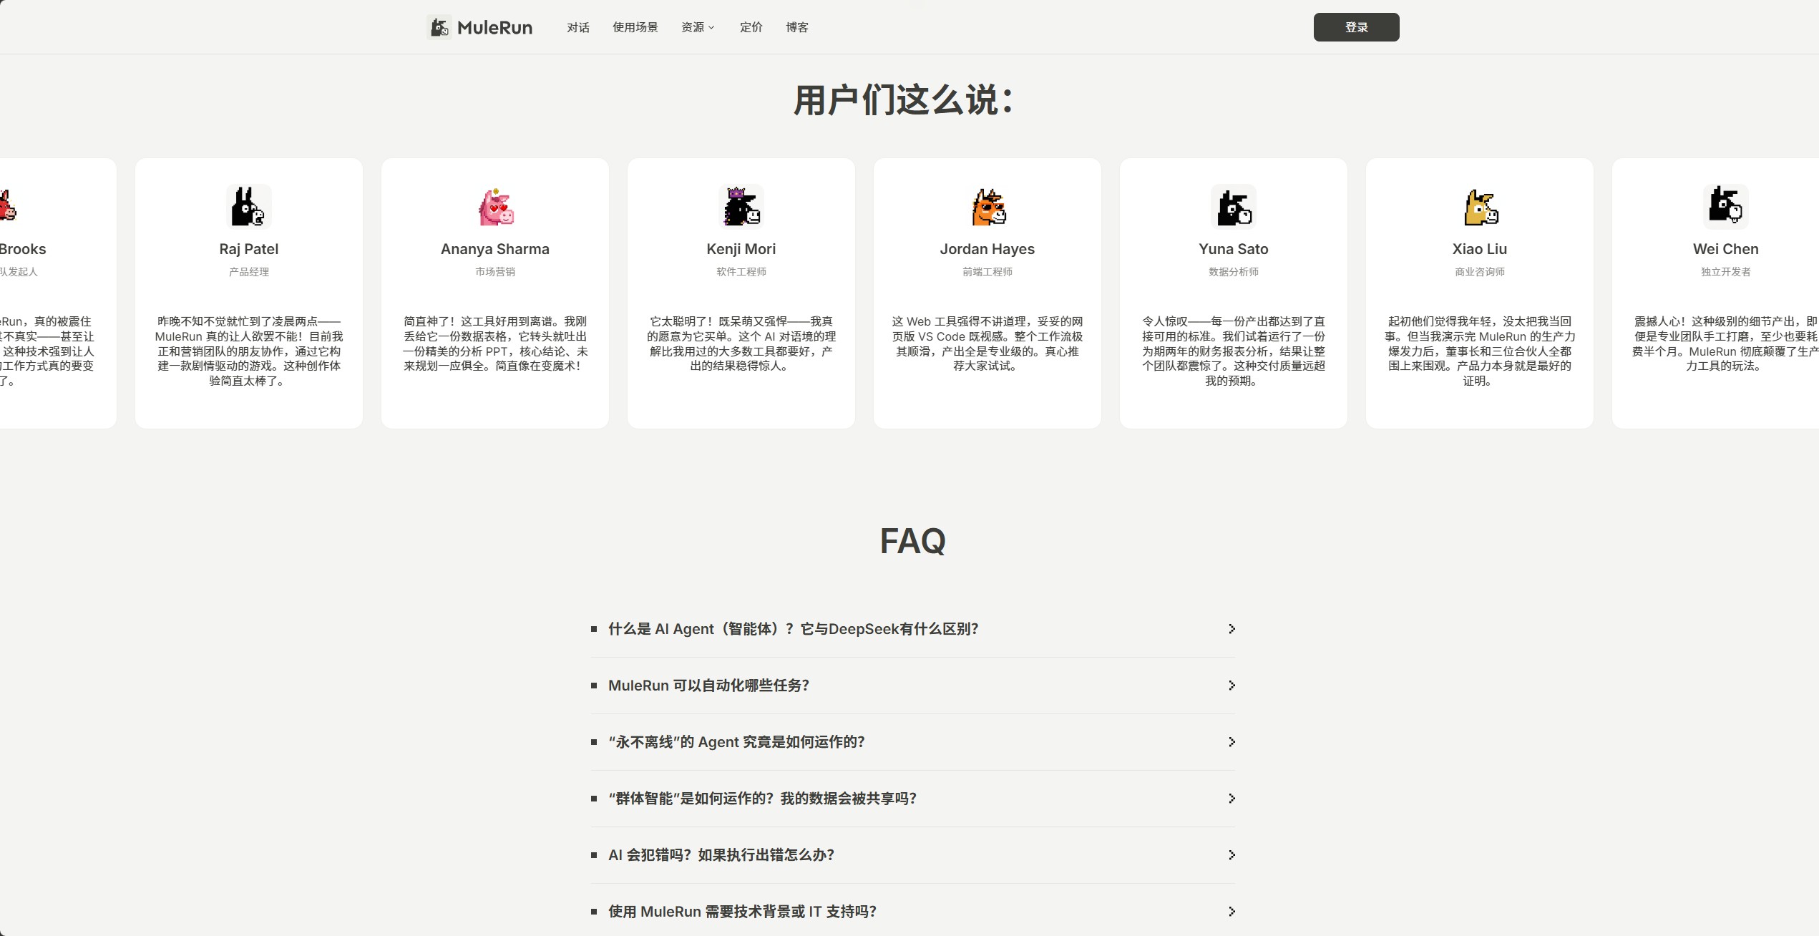This screenshot has height=936, width=1819.
Task: Expand FAQ about '永不离线' Agent
Action: click(x=913, y=742)
